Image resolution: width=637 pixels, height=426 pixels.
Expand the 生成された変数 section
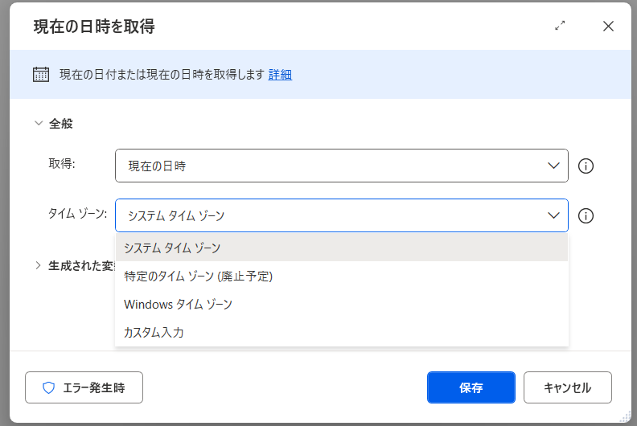[38, 265]
